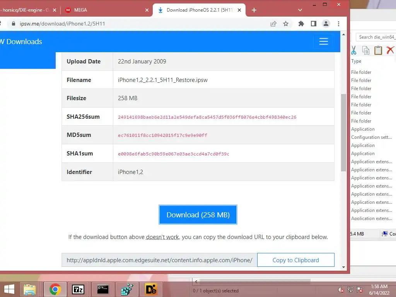Click the network tray icon
The image size is (396, 297).
pos(350,290)
